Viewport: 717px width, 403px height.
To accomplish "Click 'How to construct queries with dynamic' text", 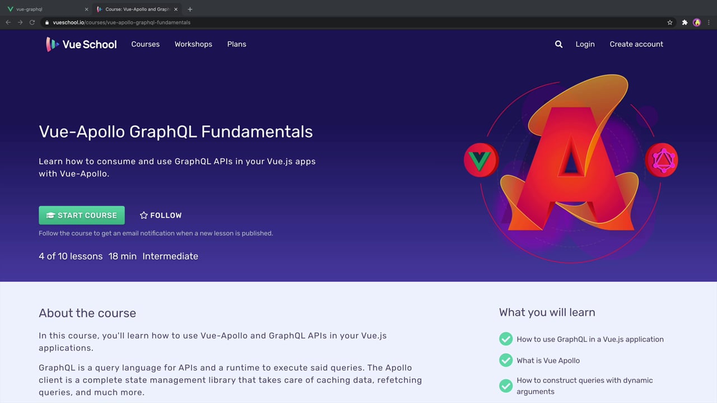I will click(585, 380).
